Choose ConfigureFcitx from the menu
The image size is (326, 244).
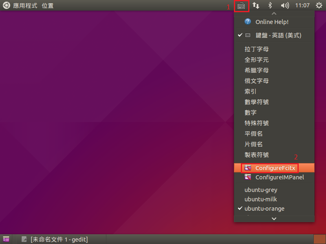pyautogui.click(x=275, y=168)
